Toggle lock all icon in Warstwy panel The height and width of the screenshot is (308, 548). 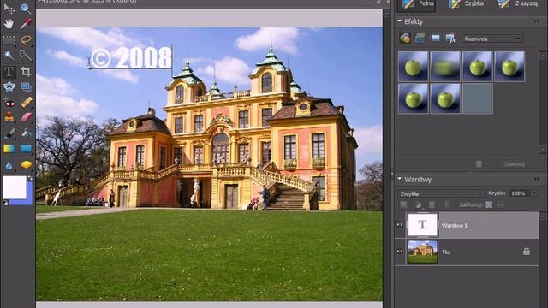tap(501, 204)
